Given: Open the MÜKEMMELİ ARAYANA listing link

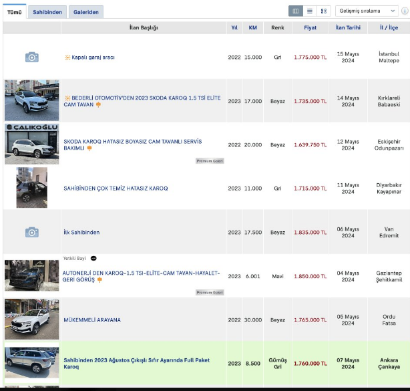Looking at the screenshot, I should point(92,319).
